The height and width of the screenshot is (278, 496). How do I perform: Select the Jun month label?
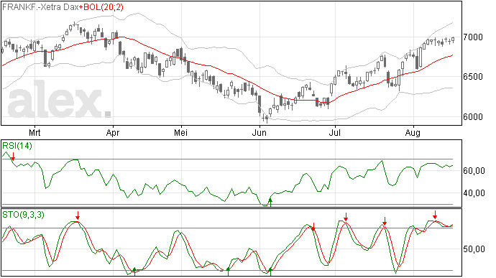pos(259,133)
